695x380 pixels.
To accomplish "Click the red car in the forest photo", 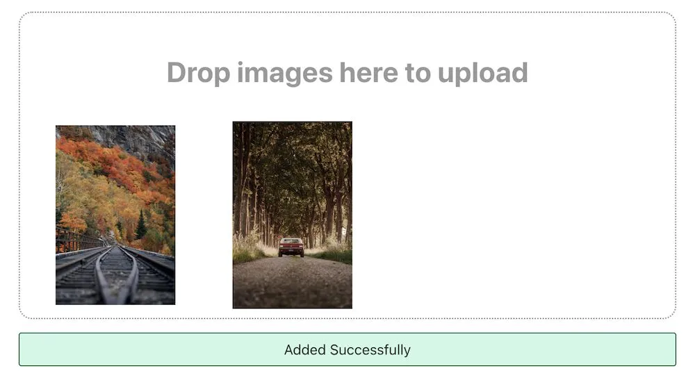I will (291, 247).
